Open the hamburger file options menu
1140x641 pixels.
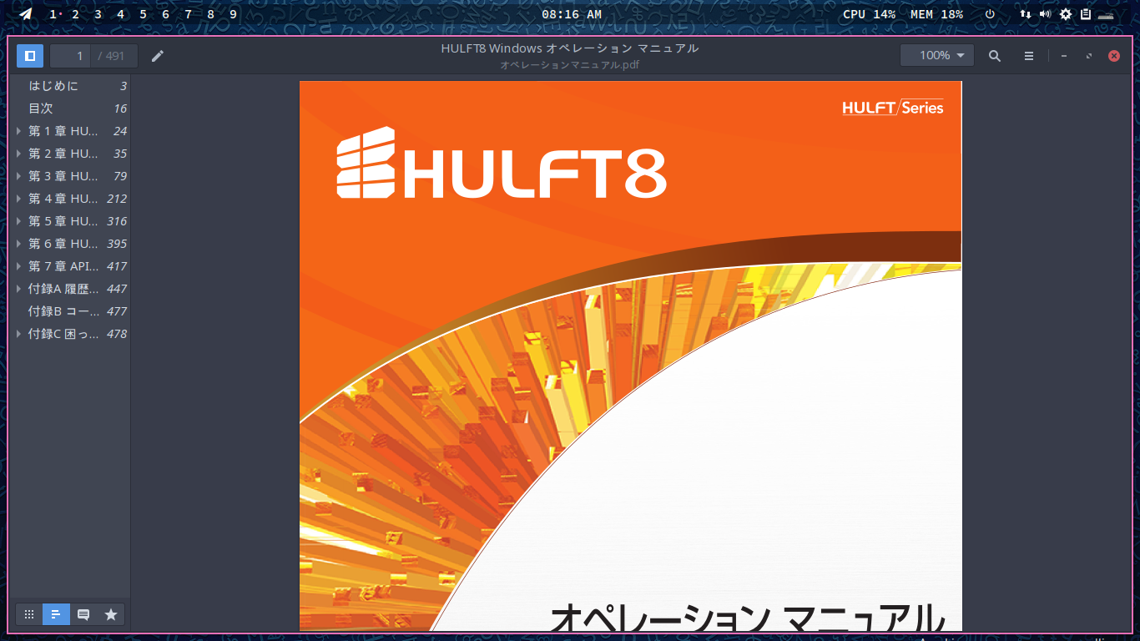coord(1029,56)
